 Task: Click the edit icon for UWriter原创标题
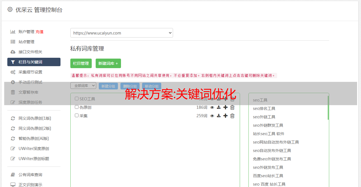(x=13, y=159)
